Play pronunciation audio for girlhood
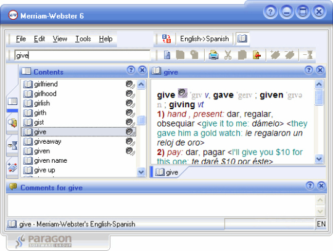The image size is (333, 251). (x=129, y=94)
